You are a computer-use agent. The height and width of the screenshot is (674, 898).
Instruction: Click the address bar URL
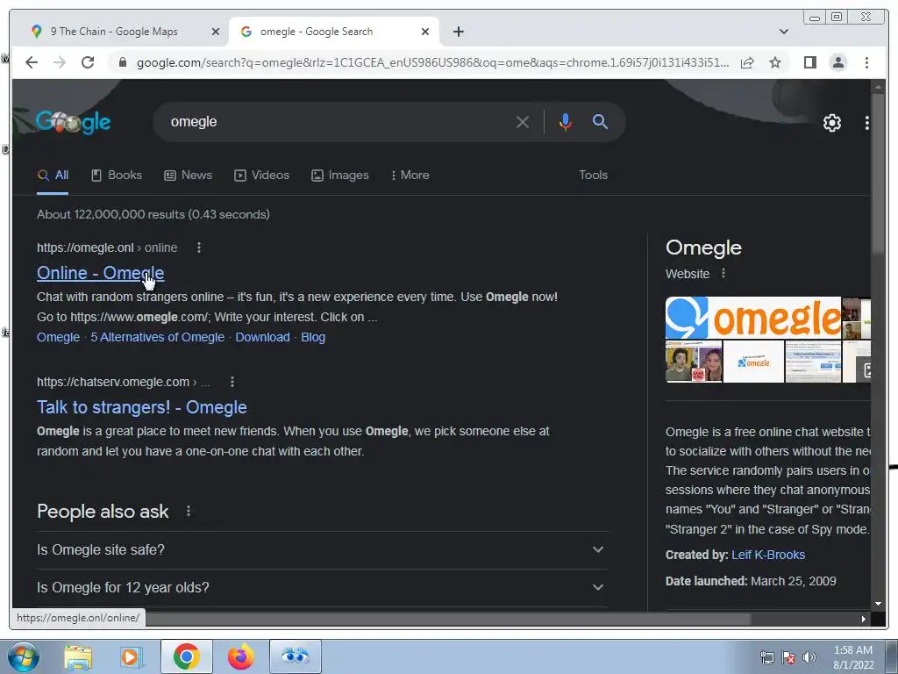pyautogui.click(x=432, y=62)
